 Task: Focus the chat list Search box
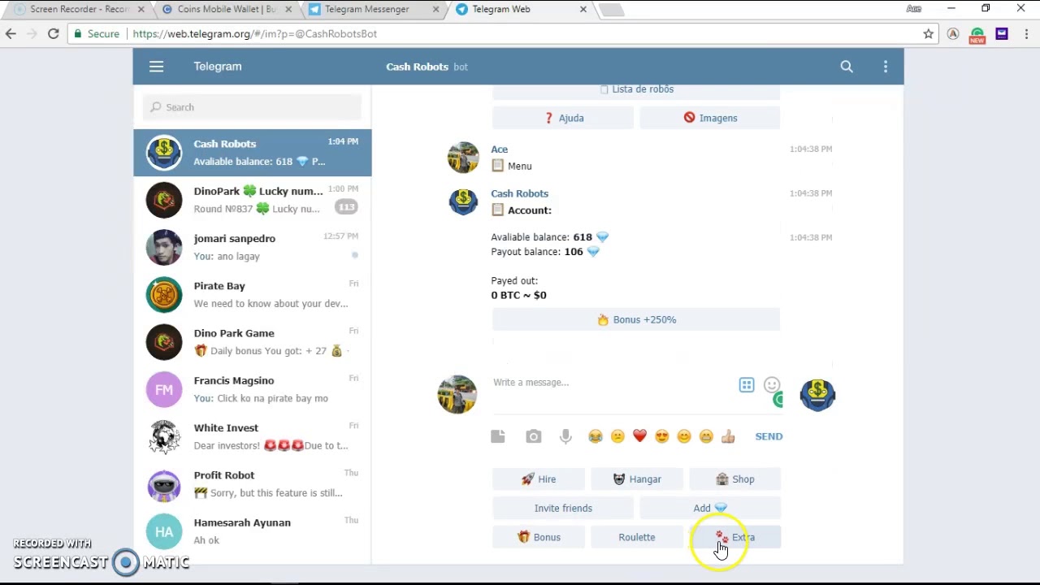point(253,107)
